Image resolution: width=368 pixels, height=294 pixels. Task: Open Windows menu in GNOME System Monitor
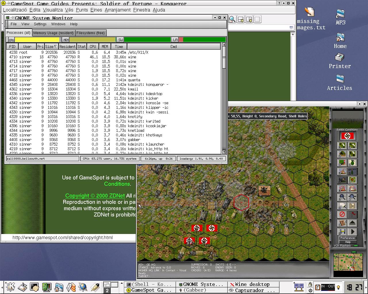tap(58, 24)
